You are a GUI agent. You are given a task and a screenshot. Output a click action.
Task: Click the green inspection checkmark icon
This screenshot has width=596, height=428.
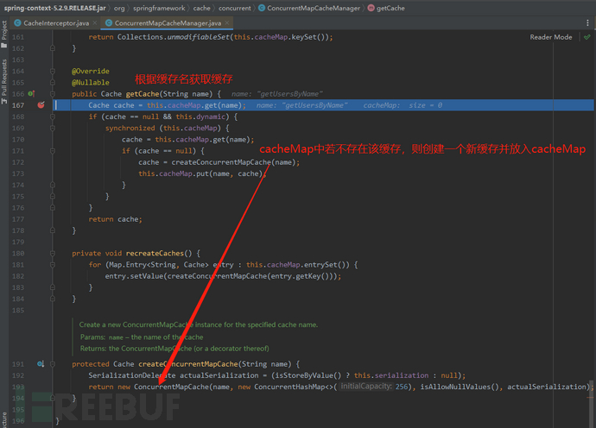pos(587,37)
